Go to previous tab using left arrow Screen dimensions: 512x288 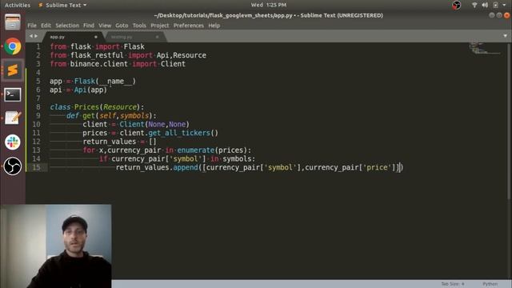click(x=31, y=36)
